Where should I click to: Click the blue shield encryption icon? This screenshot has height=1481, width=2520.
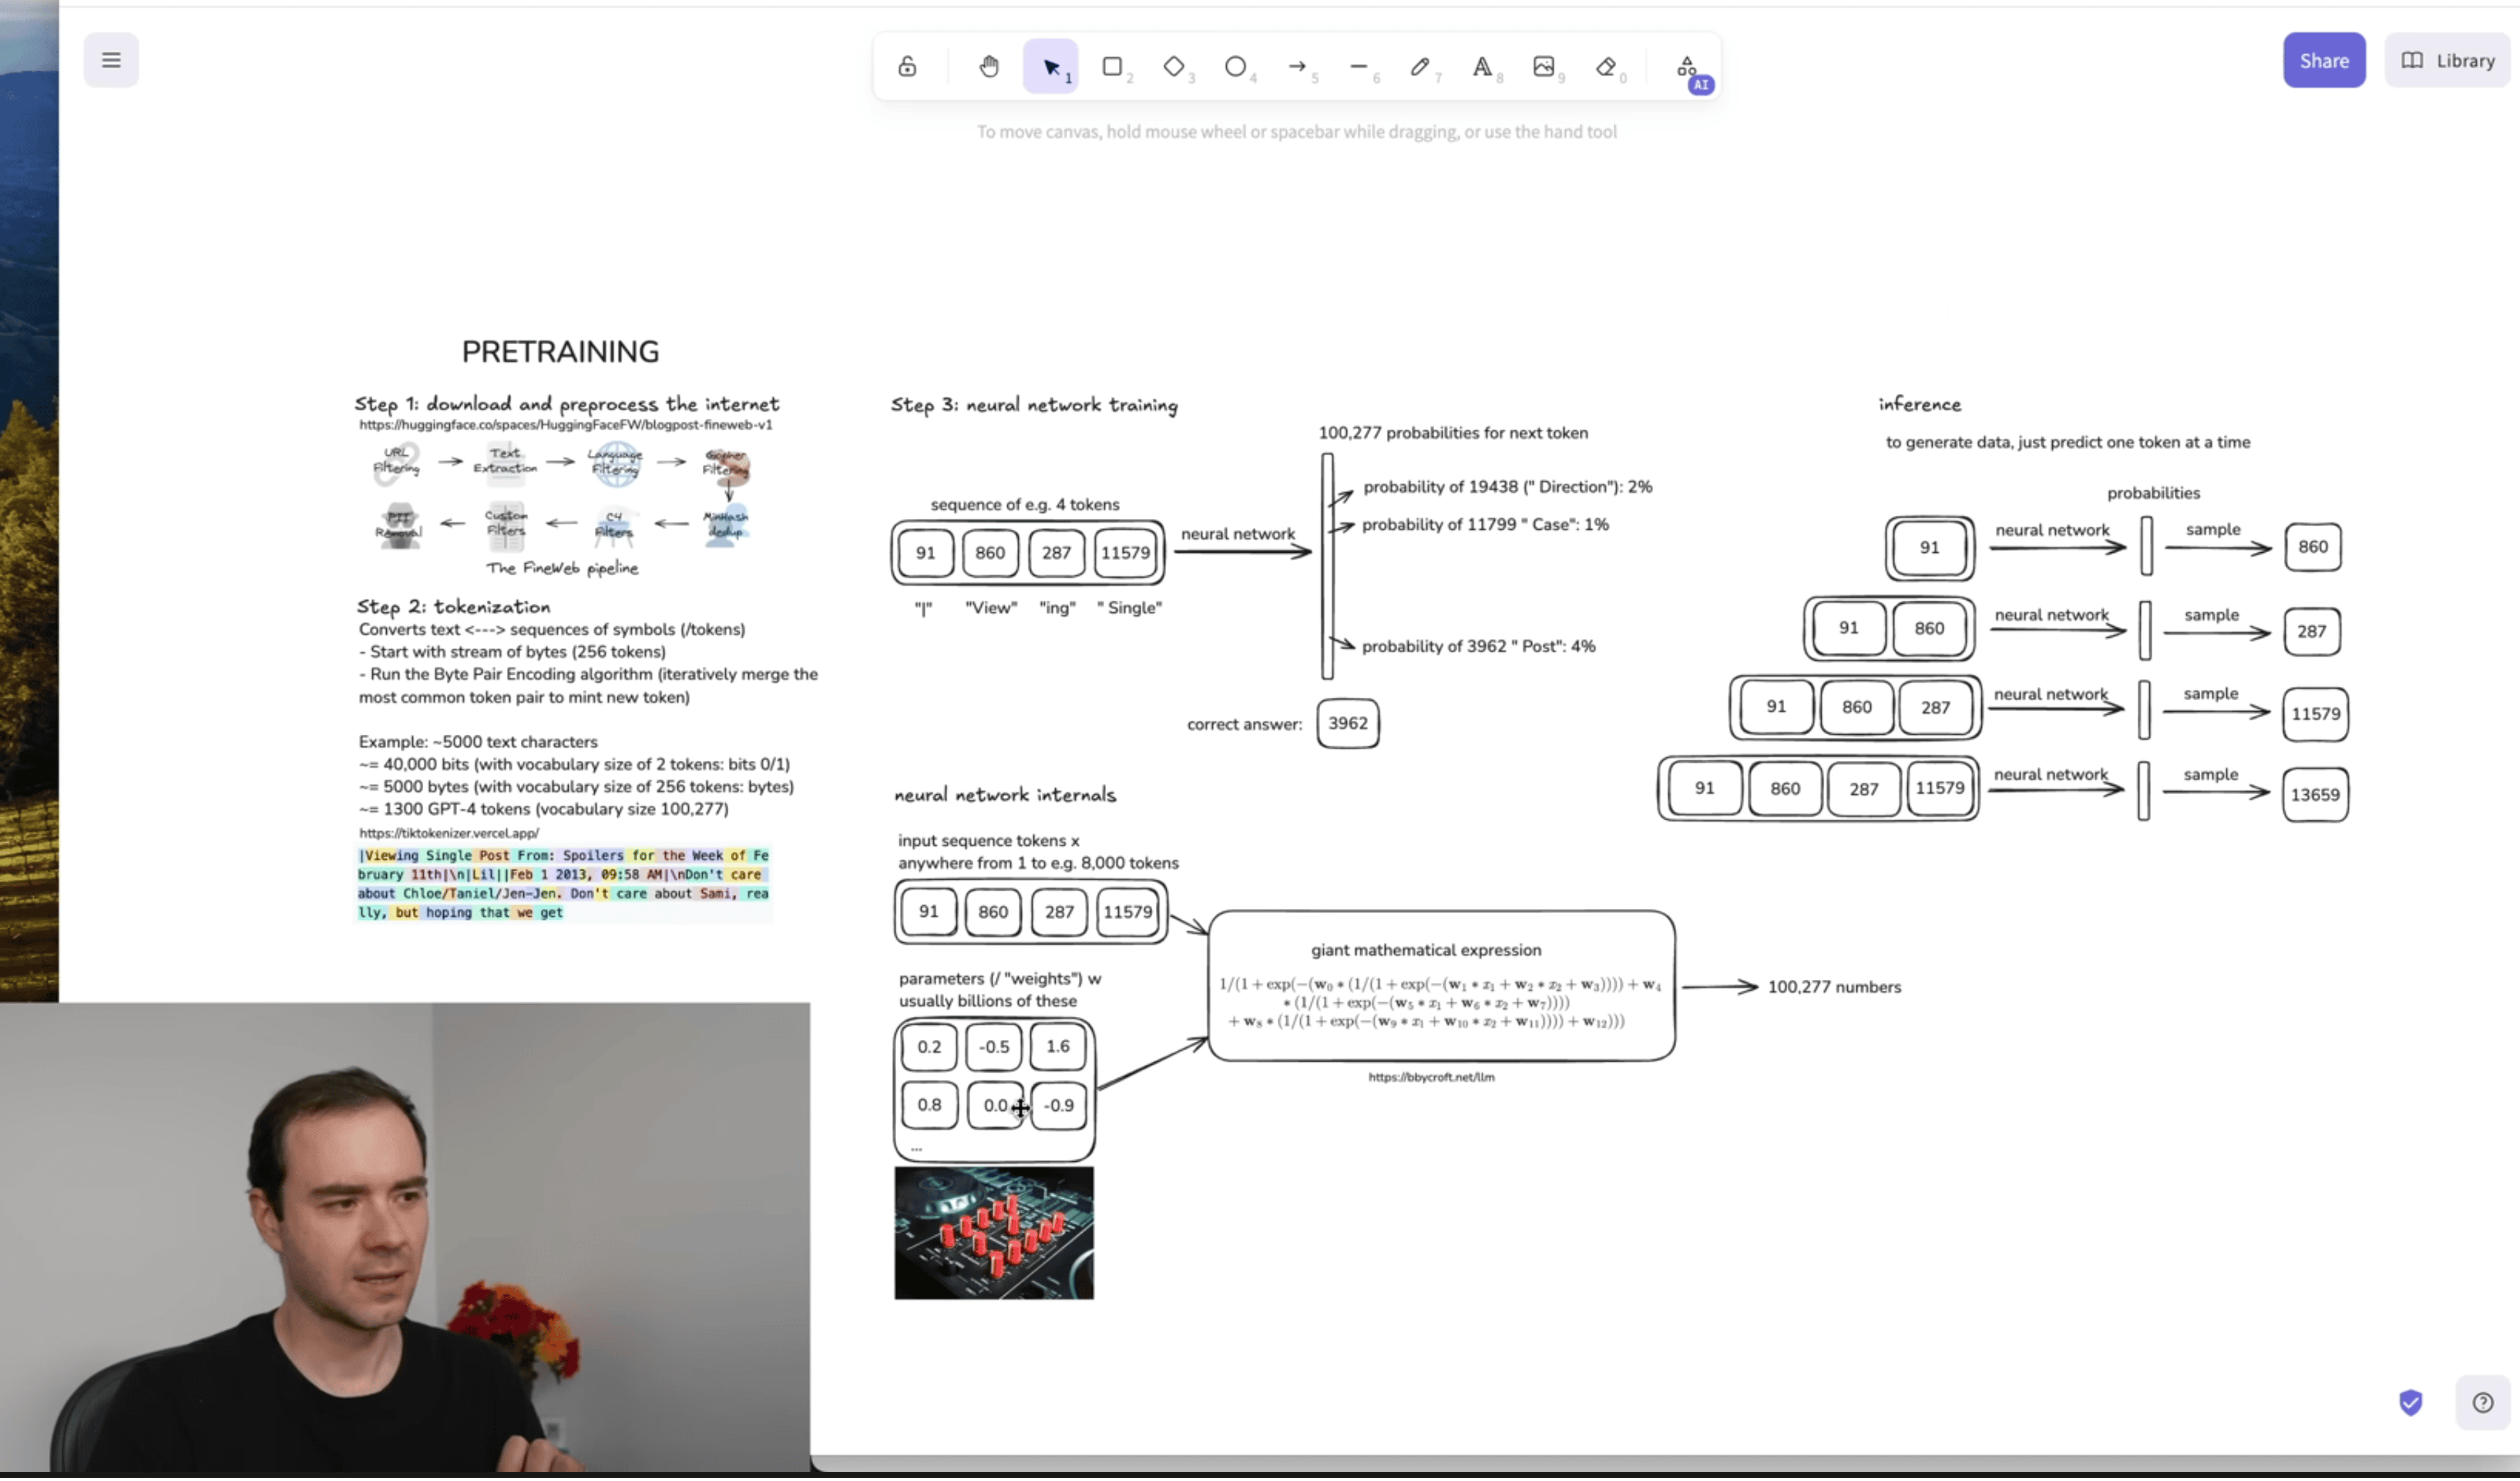2410,1404
